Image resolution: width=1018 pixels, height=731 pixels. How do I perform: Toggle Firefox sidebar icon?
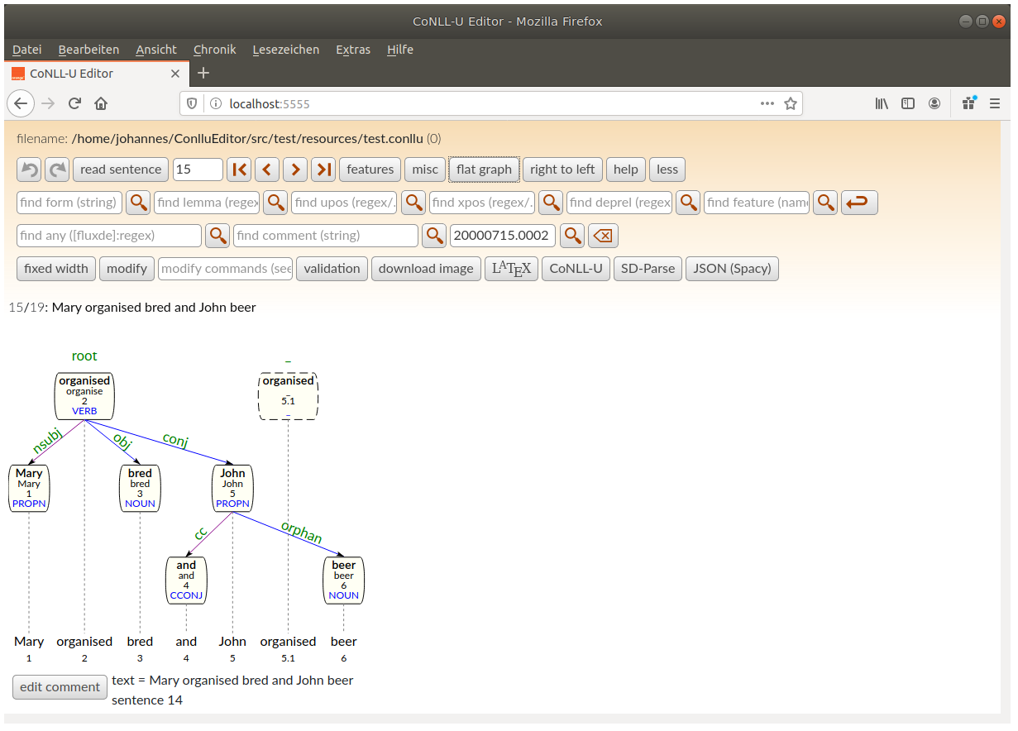(908, 103)
